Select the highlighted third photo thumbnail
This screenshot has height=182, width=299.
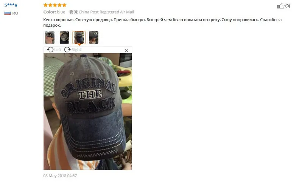coord(79,37)
